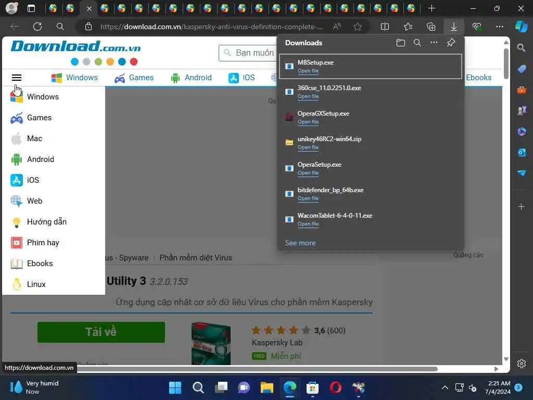Open new tab with plus button
Image resolution: width=533 pixels, height=400 pixels.
432,8
